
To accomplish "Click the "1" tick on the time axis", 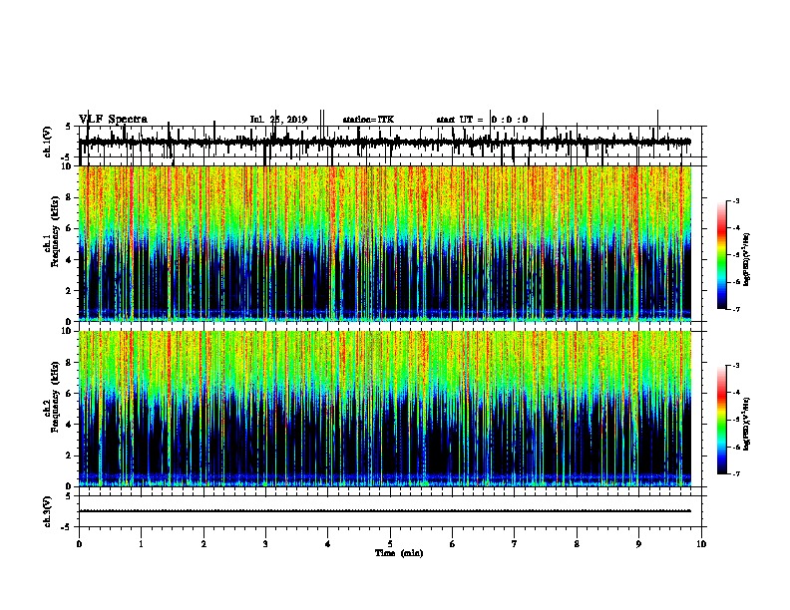I will click(x=142, y=544).
